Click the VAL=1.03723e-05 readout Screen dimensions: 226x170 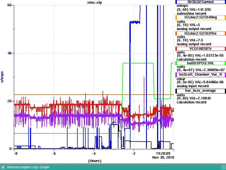[209, 56]
